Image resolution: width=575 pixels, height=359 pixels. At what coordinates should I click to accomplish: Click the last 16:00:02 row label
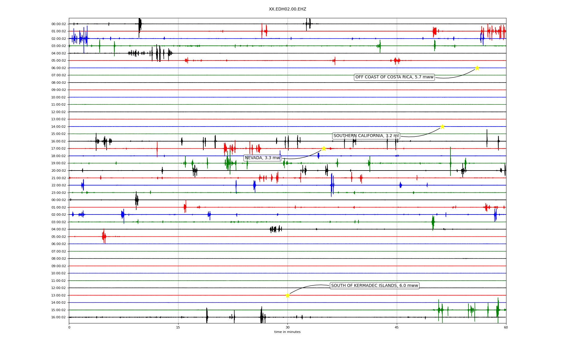(58, 317)
